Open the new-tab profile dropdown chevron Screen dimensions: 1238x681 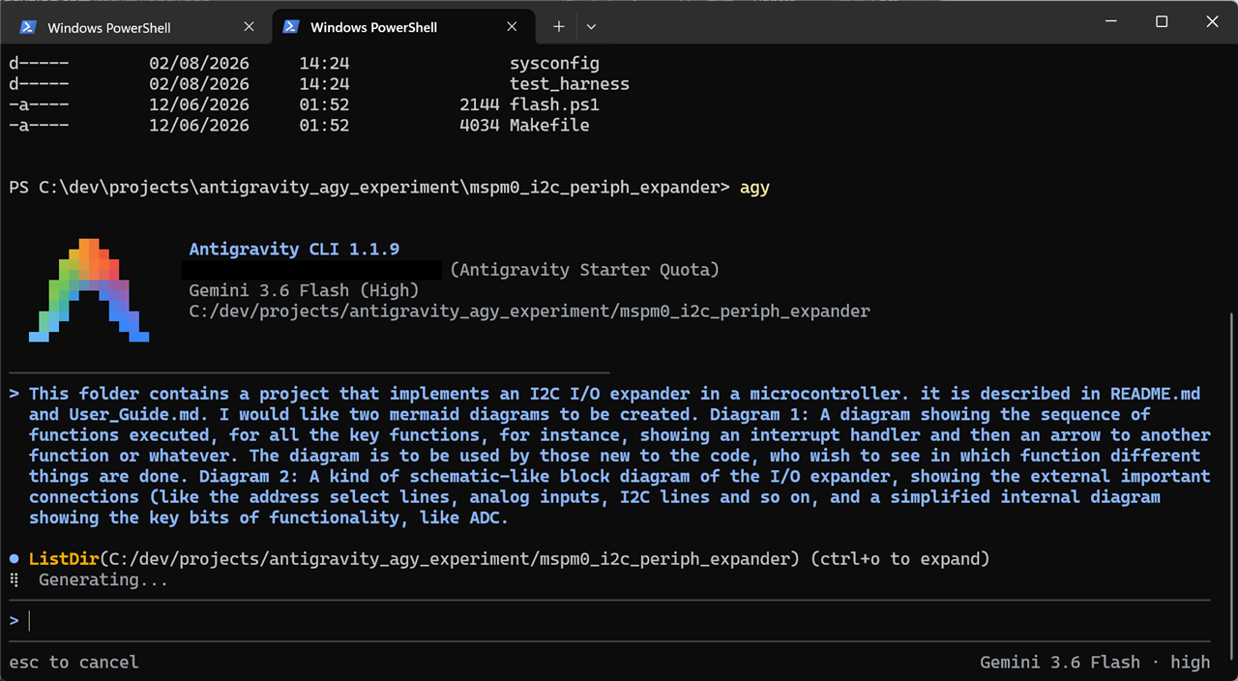pos(591,27)
